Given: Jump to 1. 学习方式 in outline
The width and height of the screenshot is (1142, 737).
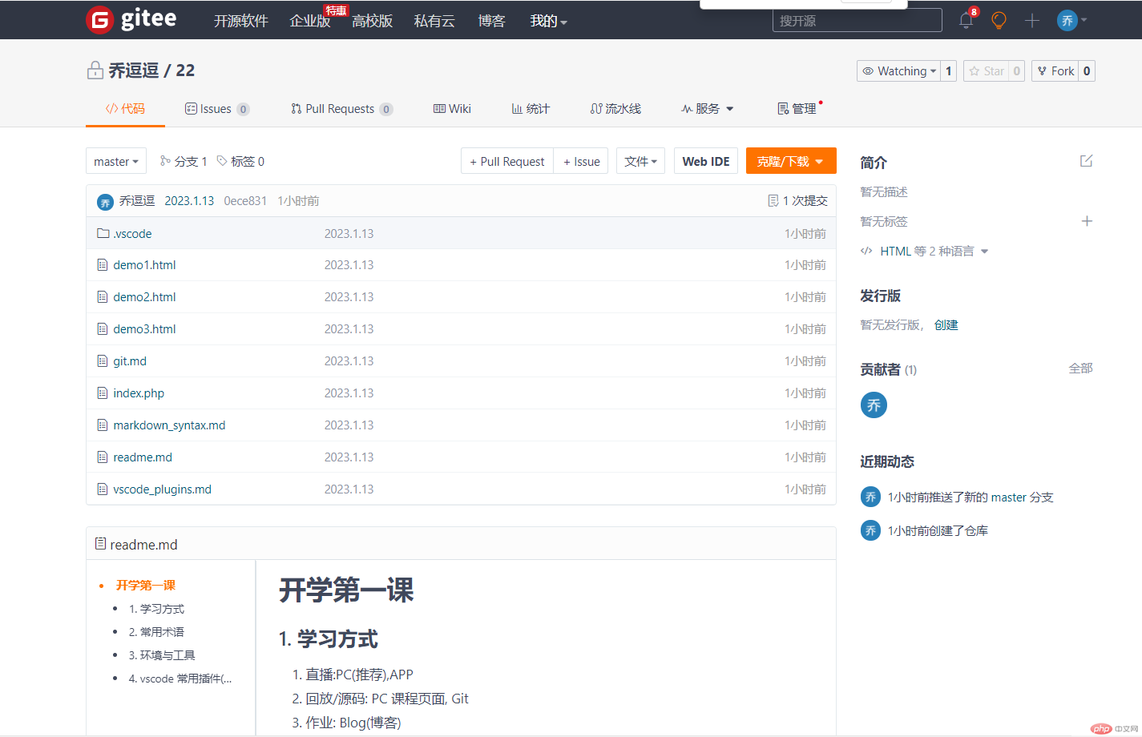Looking at the screenshot, I should [156, 609].
